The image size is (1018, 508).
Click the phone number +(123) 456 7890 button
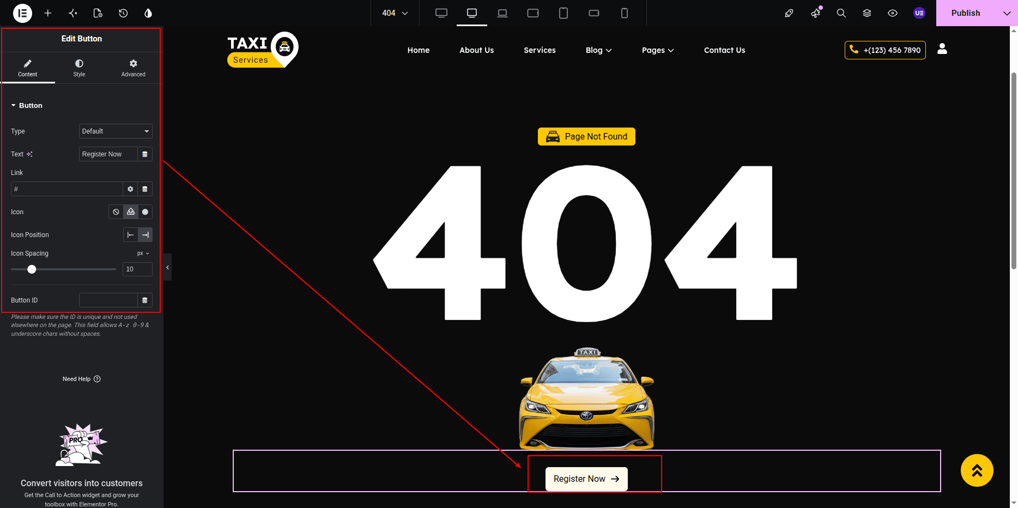[885, 50]
